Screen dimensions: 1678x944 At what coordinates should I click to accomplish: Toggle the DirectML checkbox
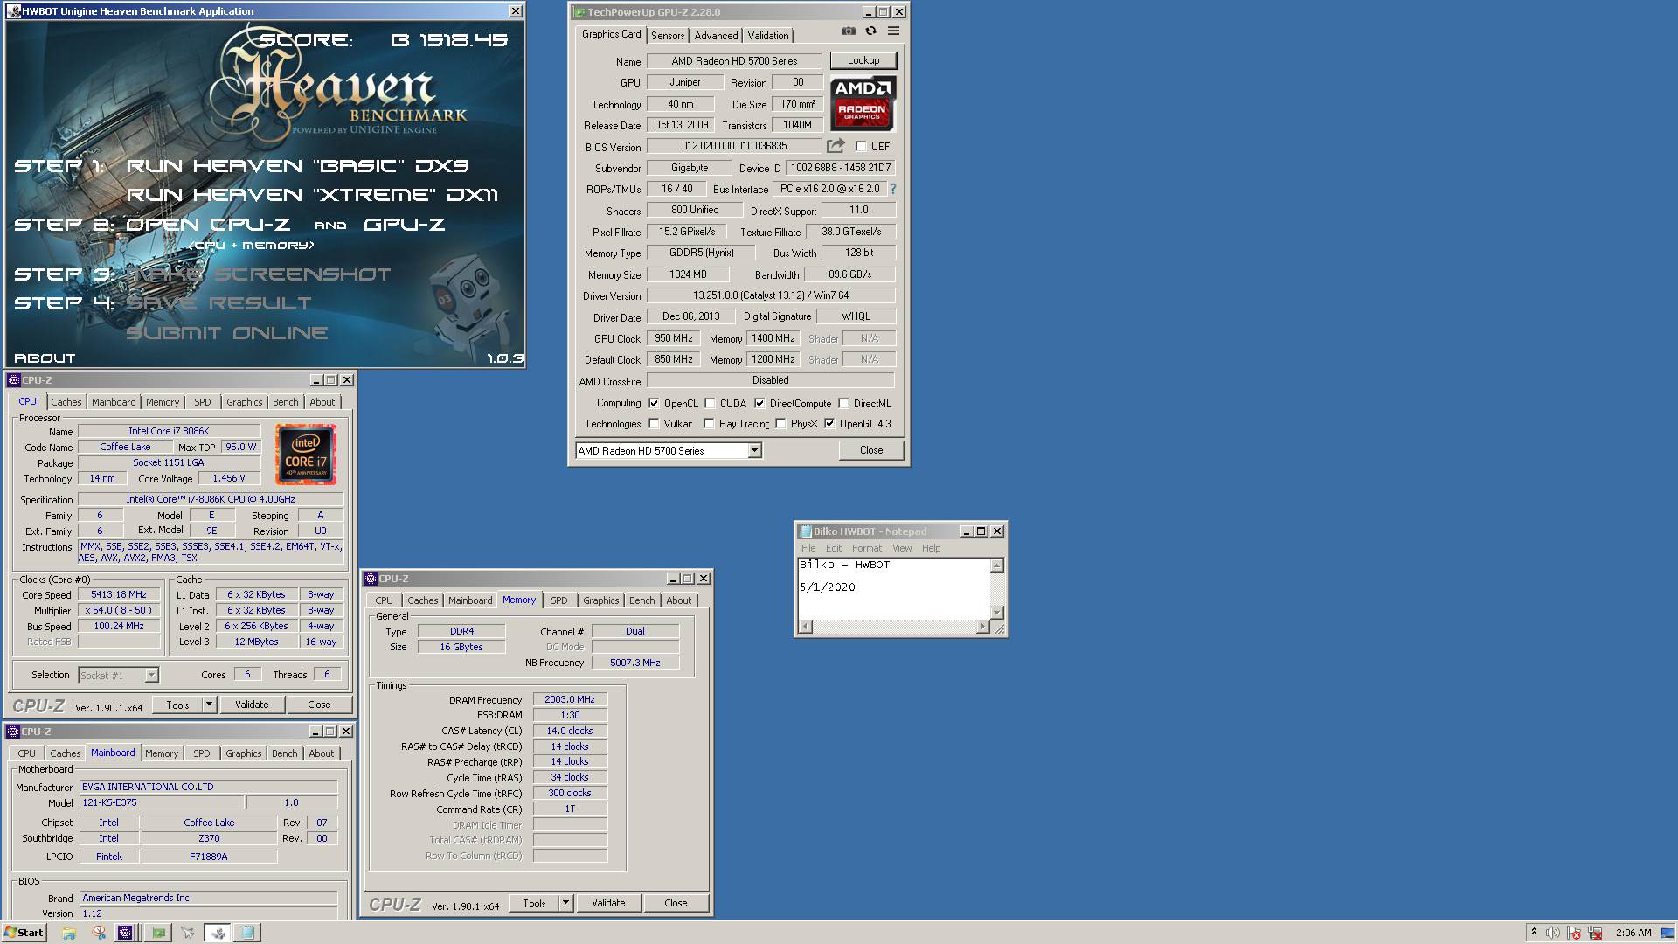[843, 404]
